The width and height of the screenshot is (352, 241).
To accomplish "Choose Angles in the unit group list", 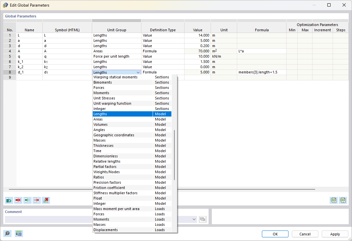I will click(x=132, y=130).
